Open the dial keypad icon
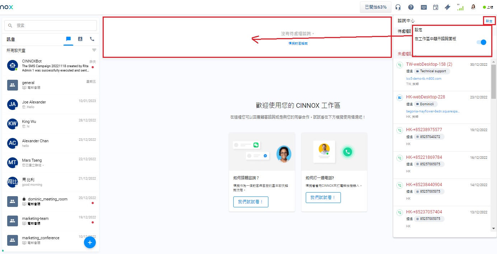 point(424,7)
